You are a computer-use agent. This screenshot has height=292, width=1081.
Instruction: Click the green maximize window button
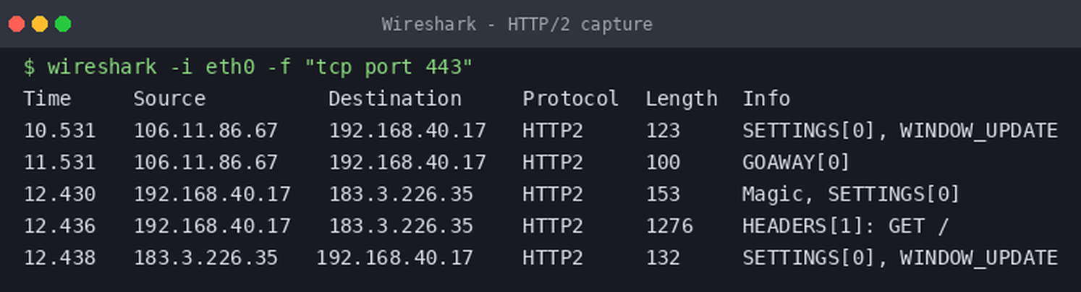(63, 24)
